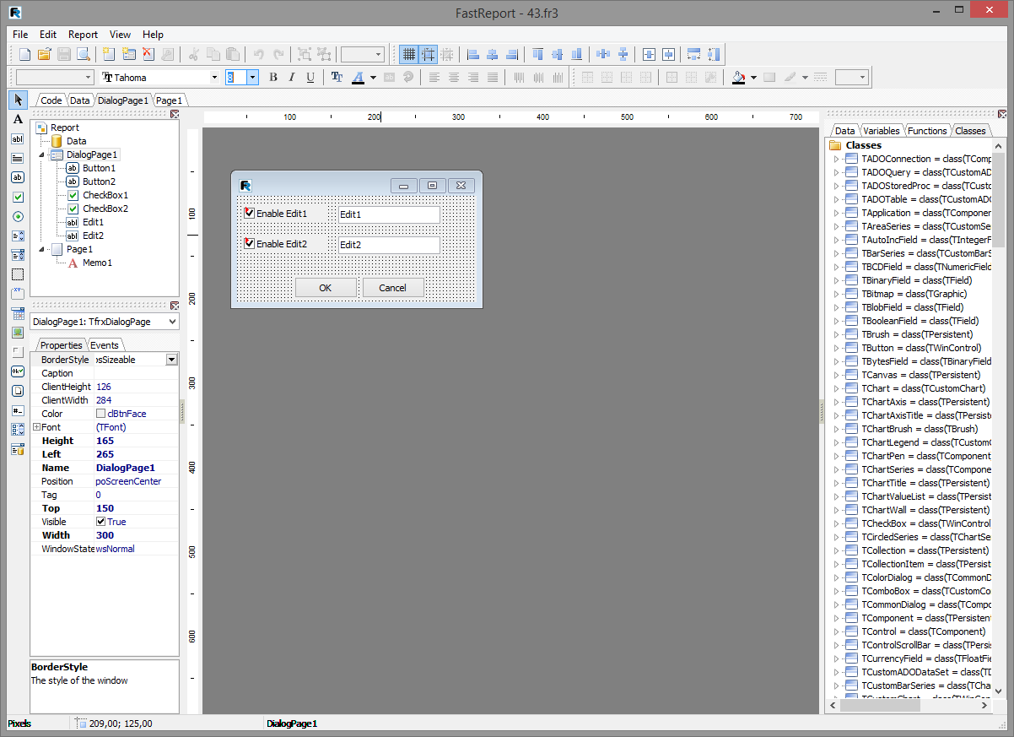Click the clBtnFace color swatch
This screenshot has width=1014, height=737.
[101, 414]
